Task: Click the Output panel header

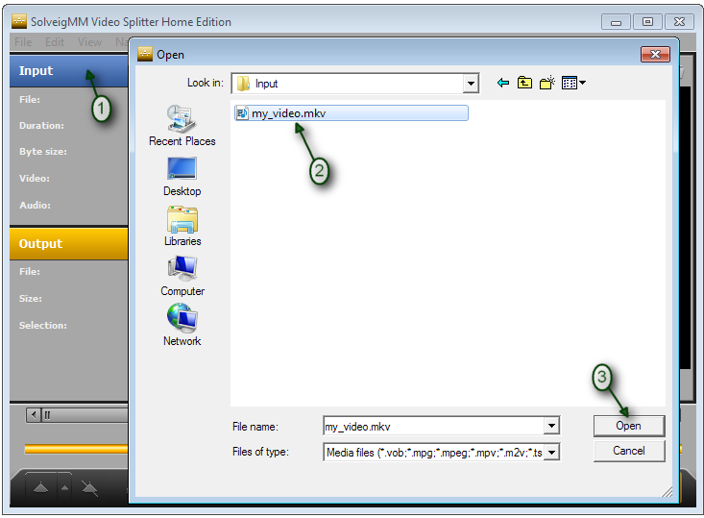Action: 69,243
